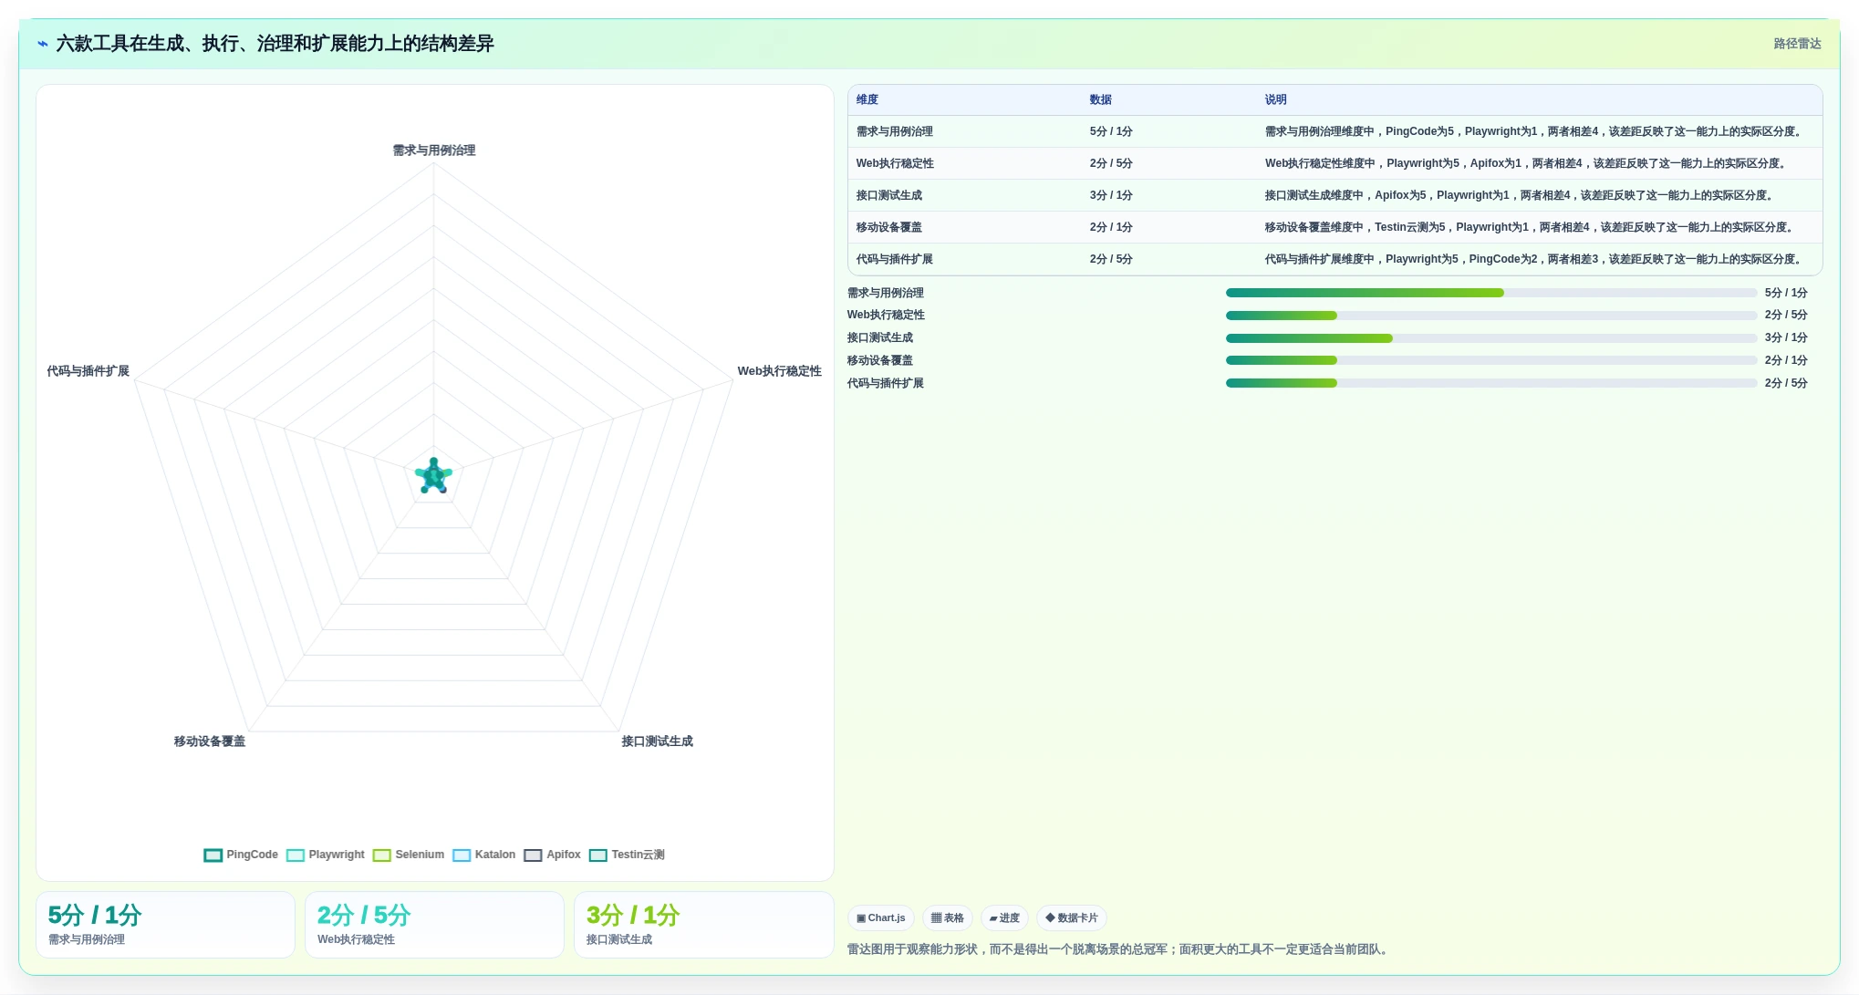This screenshot has height=995, width=1859.
Task: Click the radar data polygon at center
Action: [434, 476]
